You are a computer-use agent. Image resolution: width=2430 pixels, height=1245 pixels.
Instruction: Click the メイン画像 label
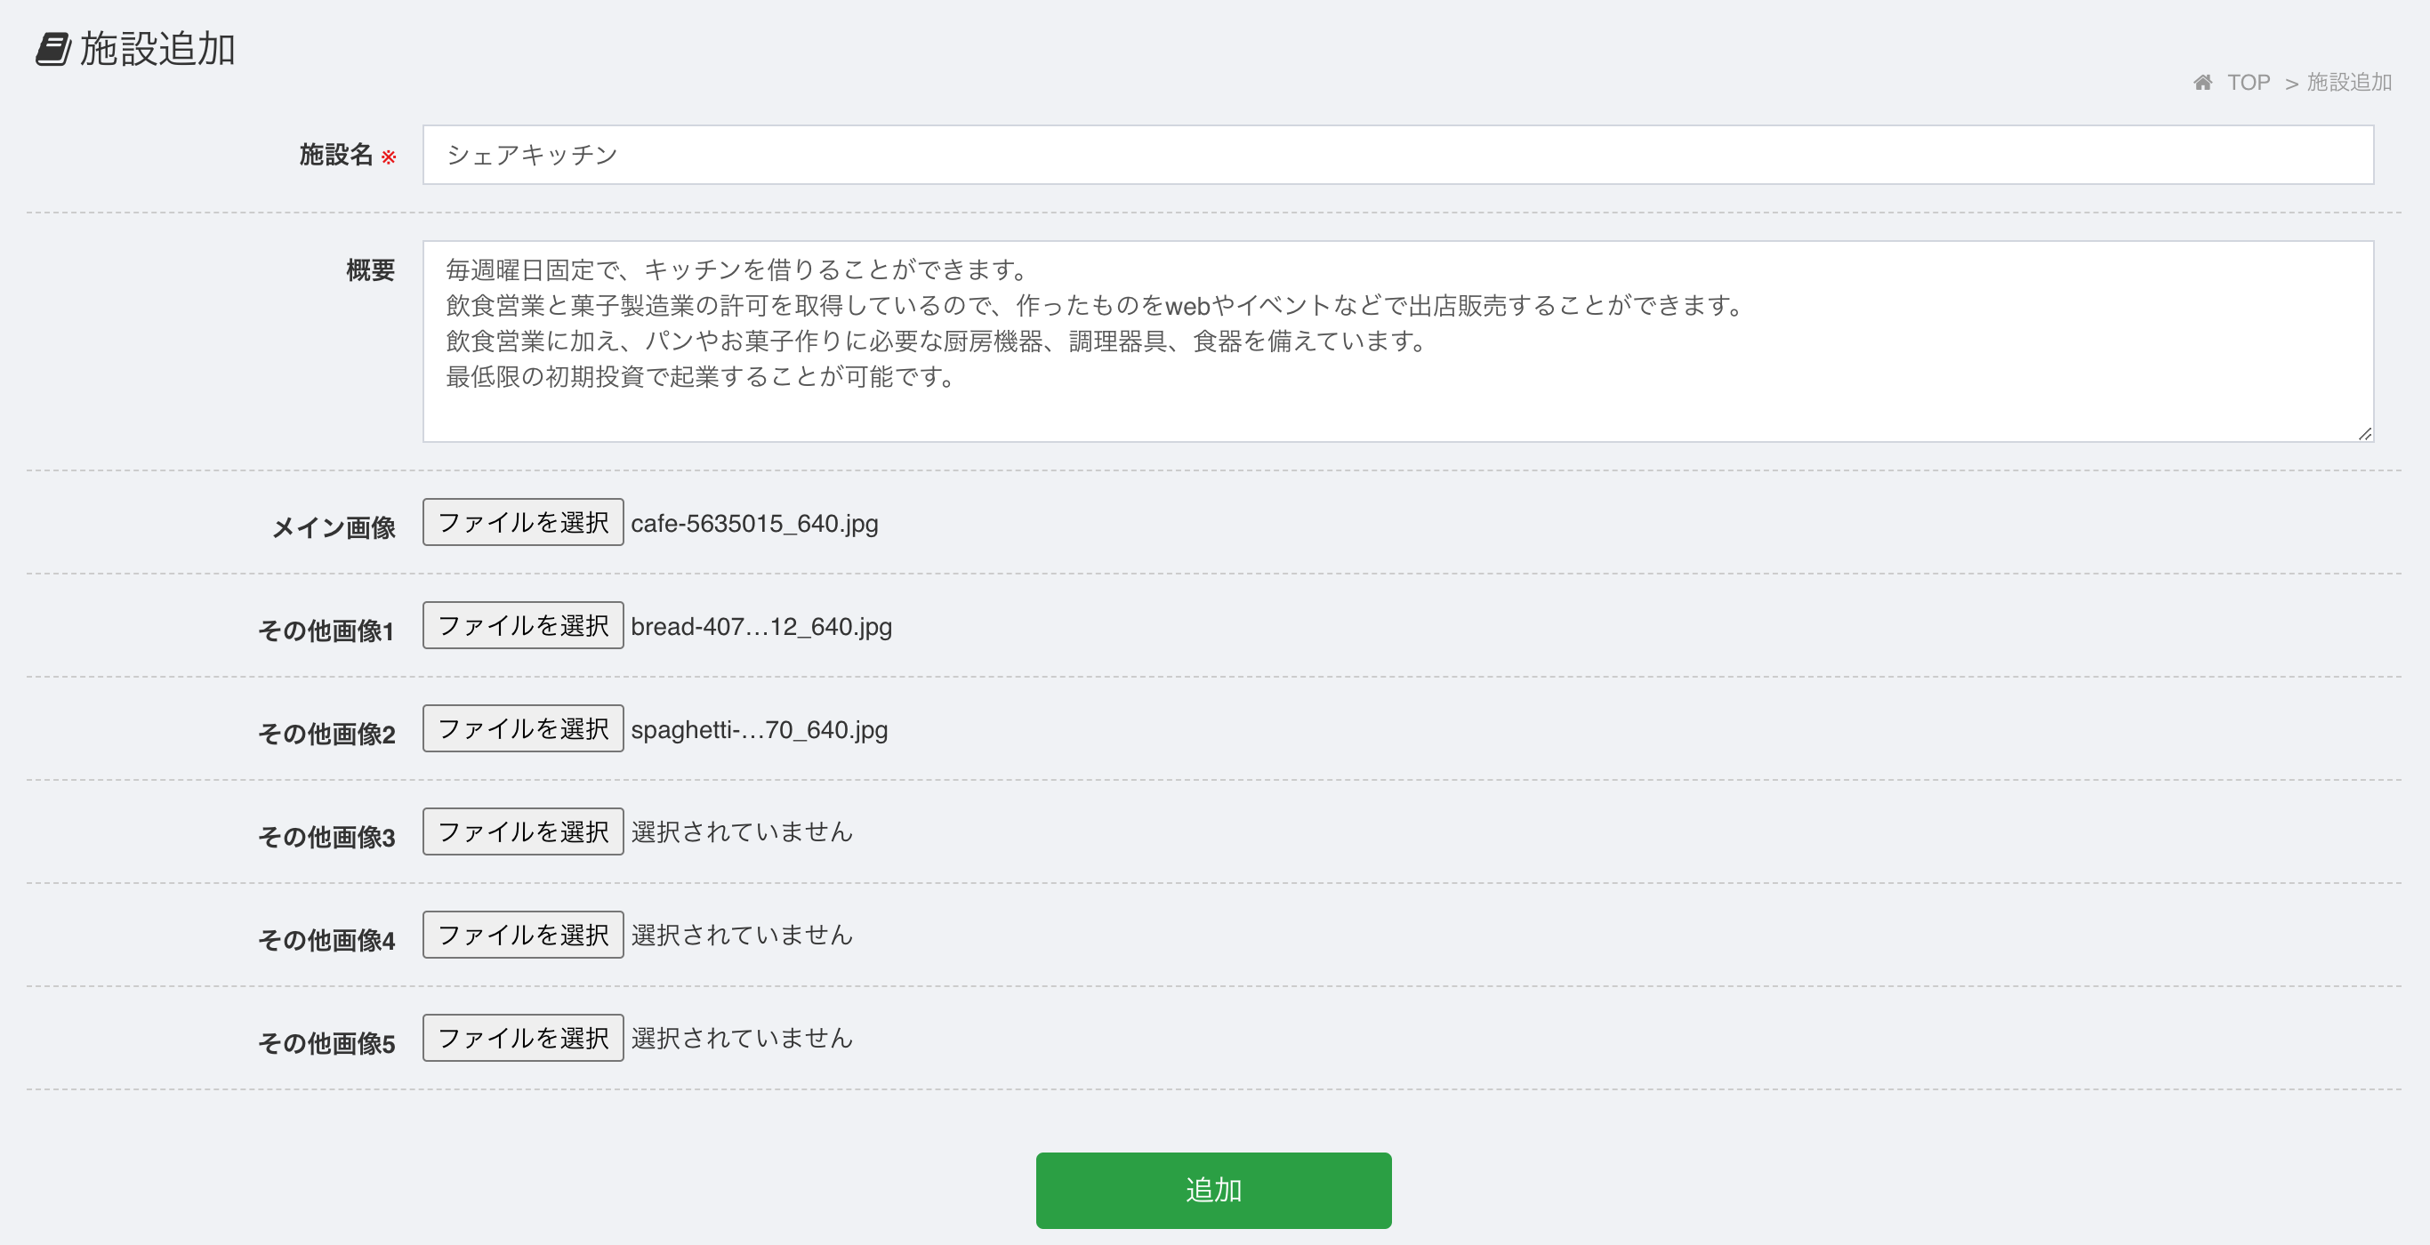334,528
